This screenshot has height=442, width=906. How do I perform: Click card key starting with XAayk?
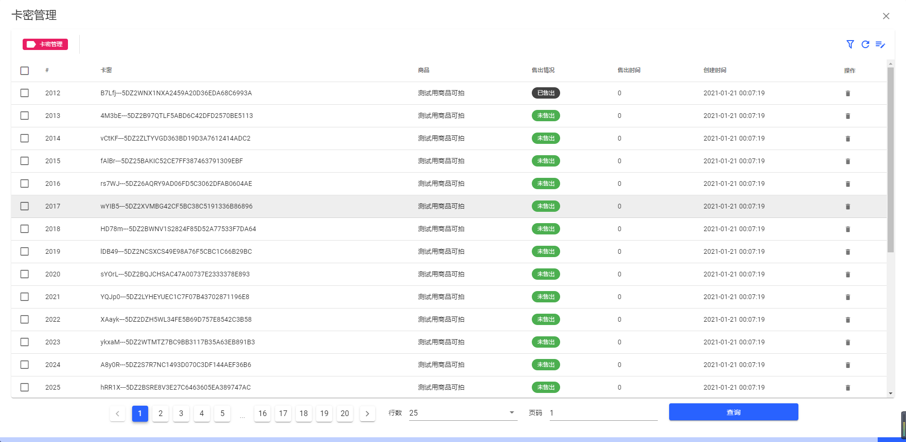tap(176, 319)
